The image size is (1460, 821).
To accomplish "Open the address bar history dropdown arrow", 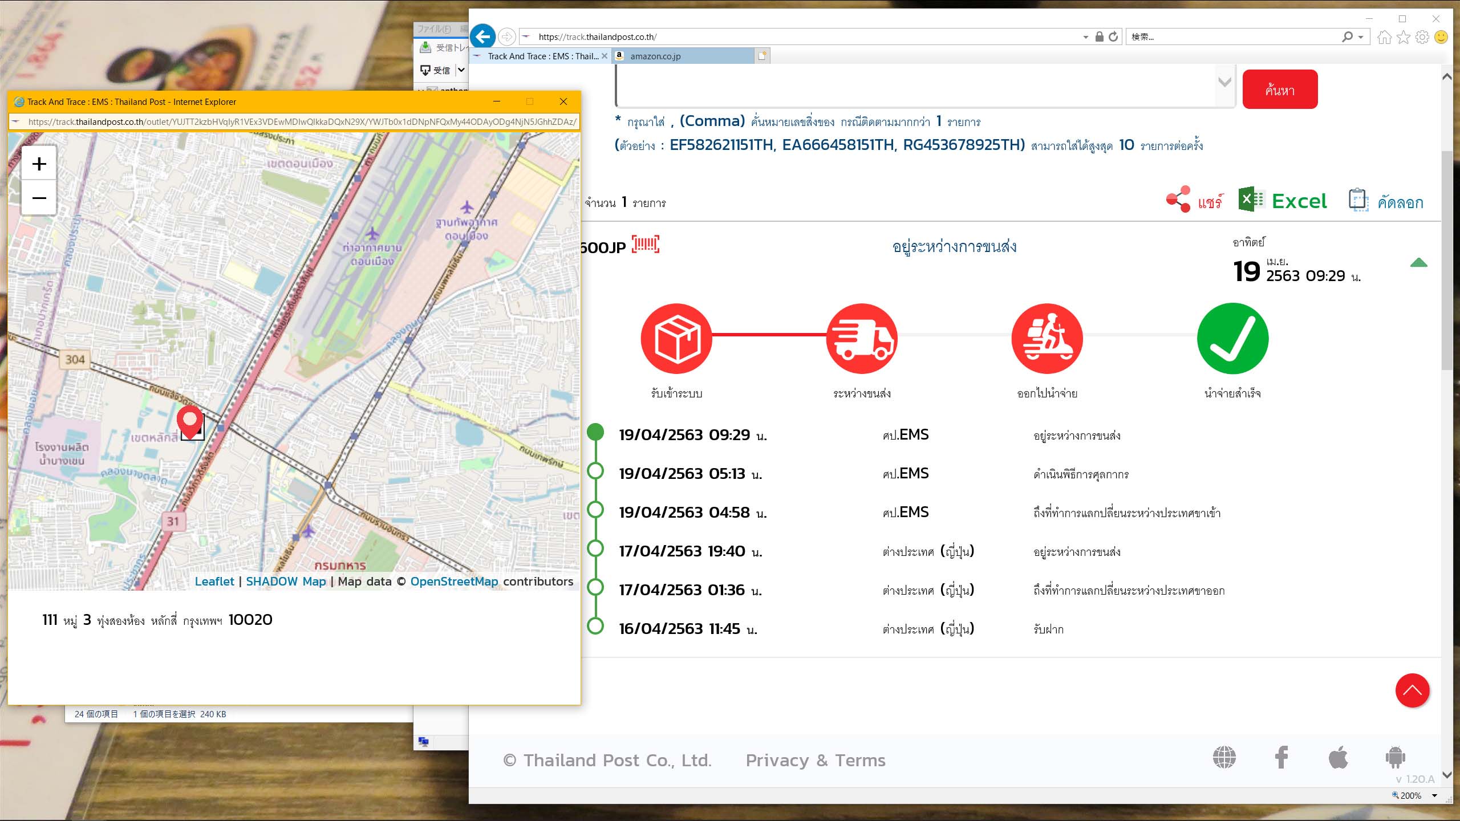I will pyautogui.click(x=1085, y=37).
